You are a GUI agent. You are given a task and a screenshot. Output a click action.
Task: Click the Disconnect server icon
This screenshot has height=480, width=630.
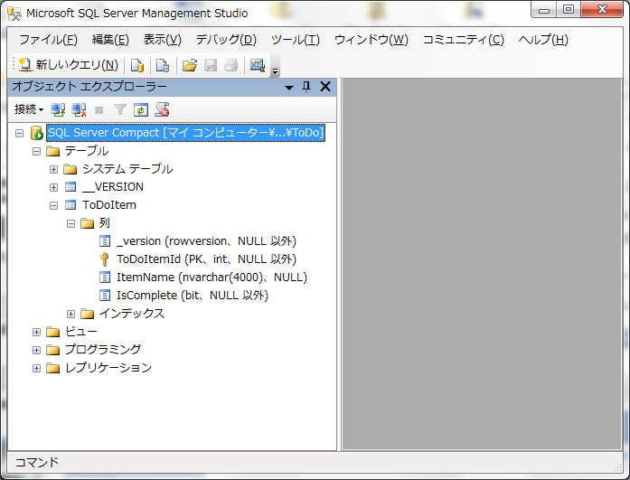79,109
